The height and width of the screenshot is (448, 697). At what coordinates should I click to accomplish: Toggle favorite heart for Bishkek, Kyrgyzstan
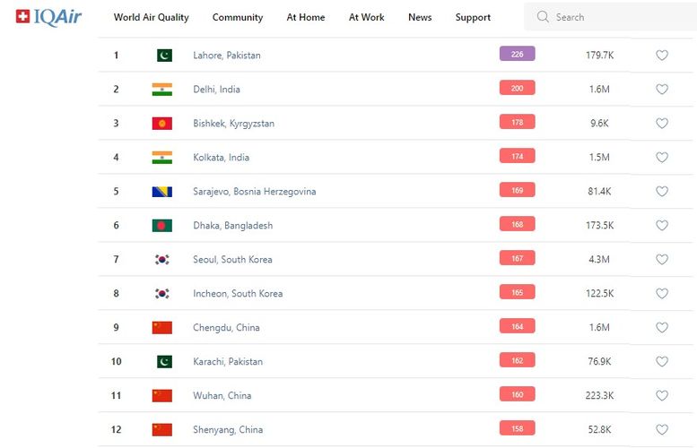tap(662, 124)
